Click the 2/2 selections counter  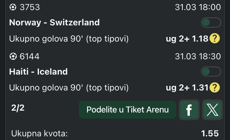point(18,108)
